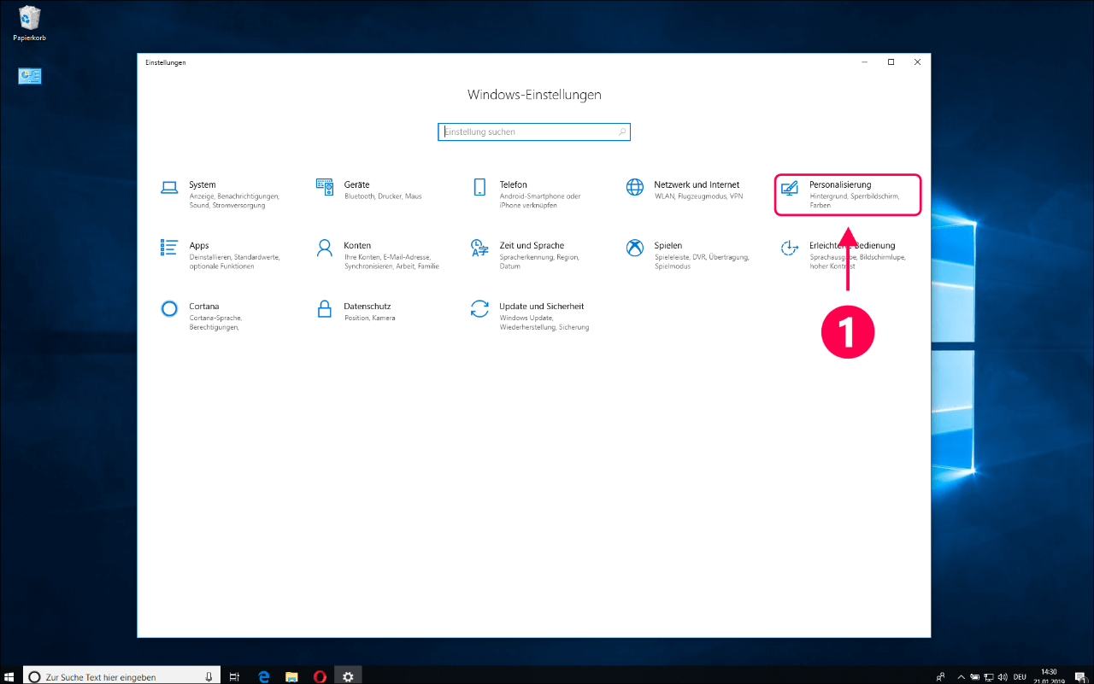1094x684 pixels.
Task: Open the Windows Start menu
Action: [x=9, y=676]
